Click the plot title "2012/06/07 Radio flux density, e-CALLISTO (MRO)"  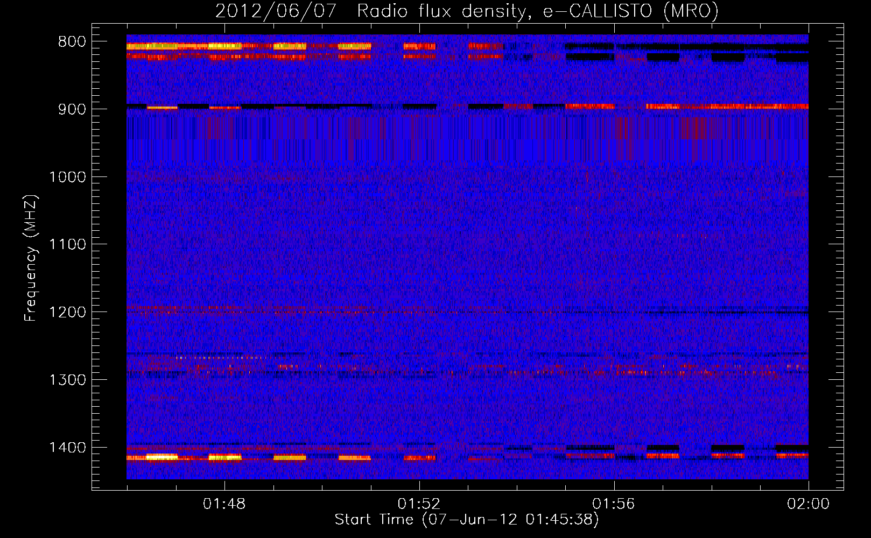tap(467, 11)
